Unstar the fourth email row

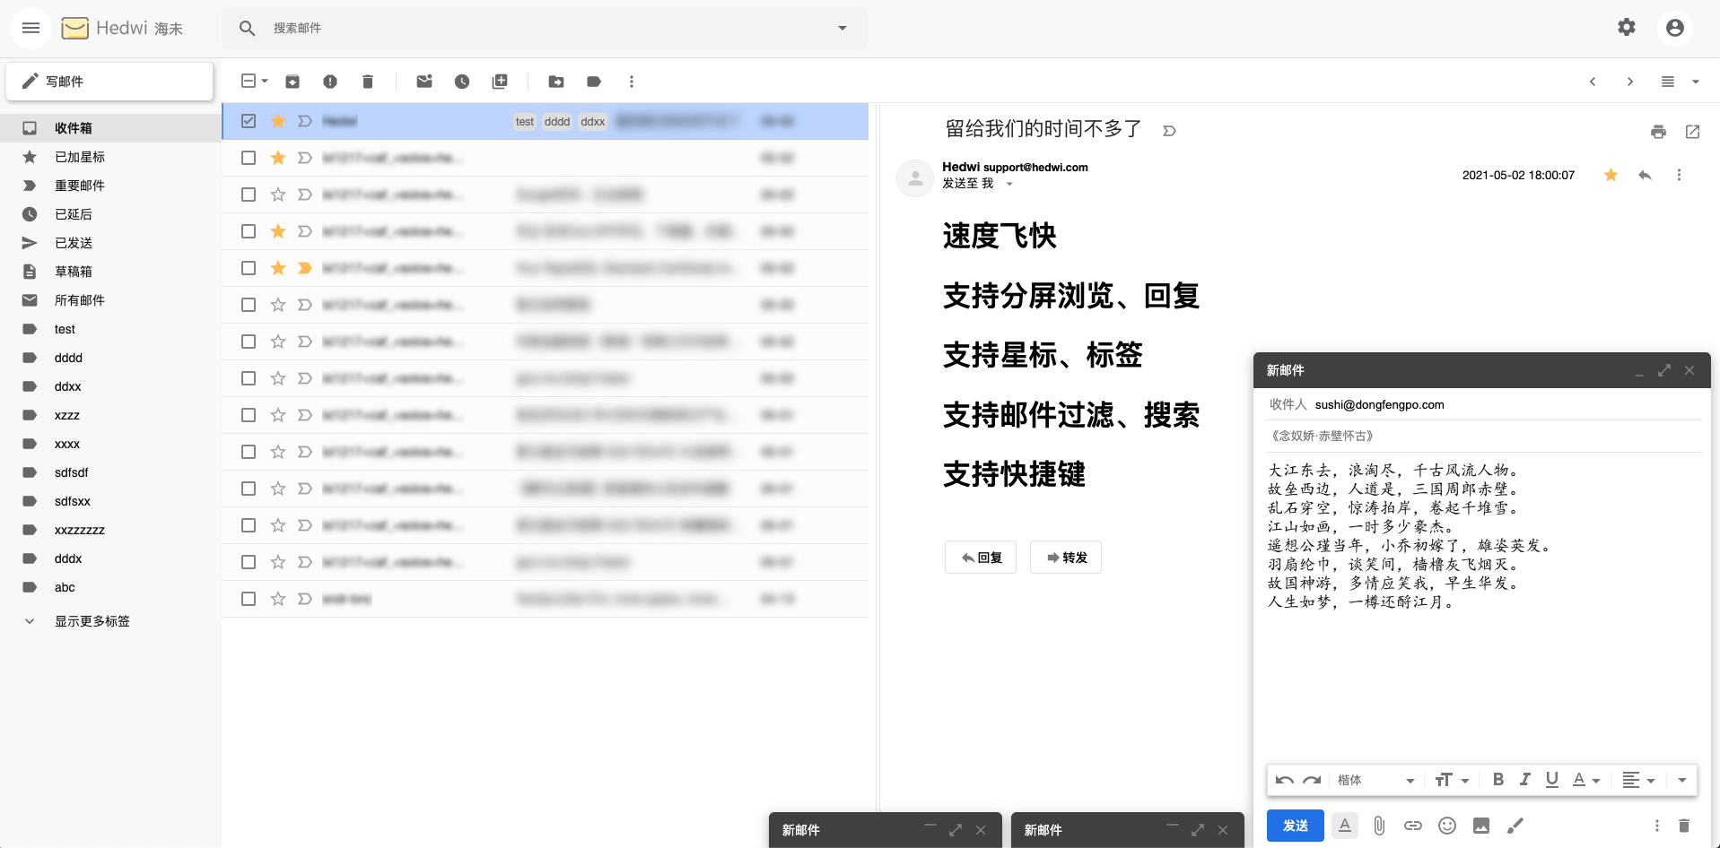(278, 231)
